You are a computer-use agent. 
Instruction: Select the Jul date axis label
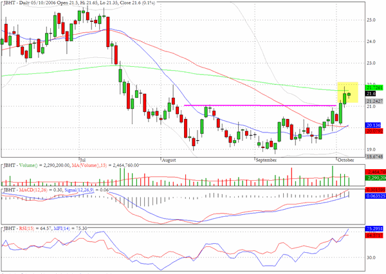[x=83, y=160]
